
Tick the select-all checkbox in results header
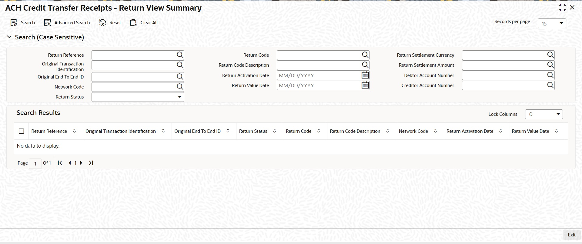22,131
